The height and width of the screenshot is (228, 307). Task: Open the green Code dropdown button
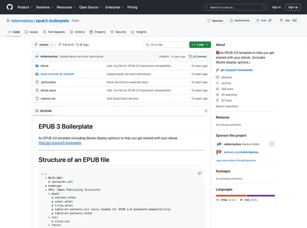pyautogui.click(x=200, y=45)
